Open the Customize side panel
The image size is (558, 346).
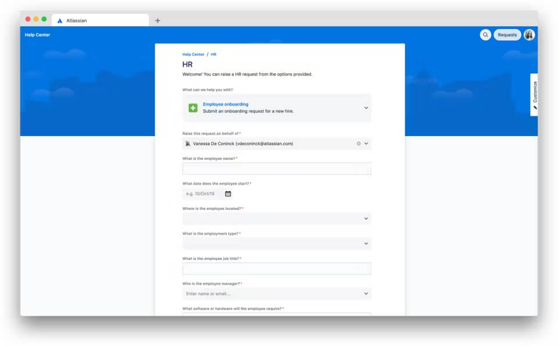[x=534, y=95]
